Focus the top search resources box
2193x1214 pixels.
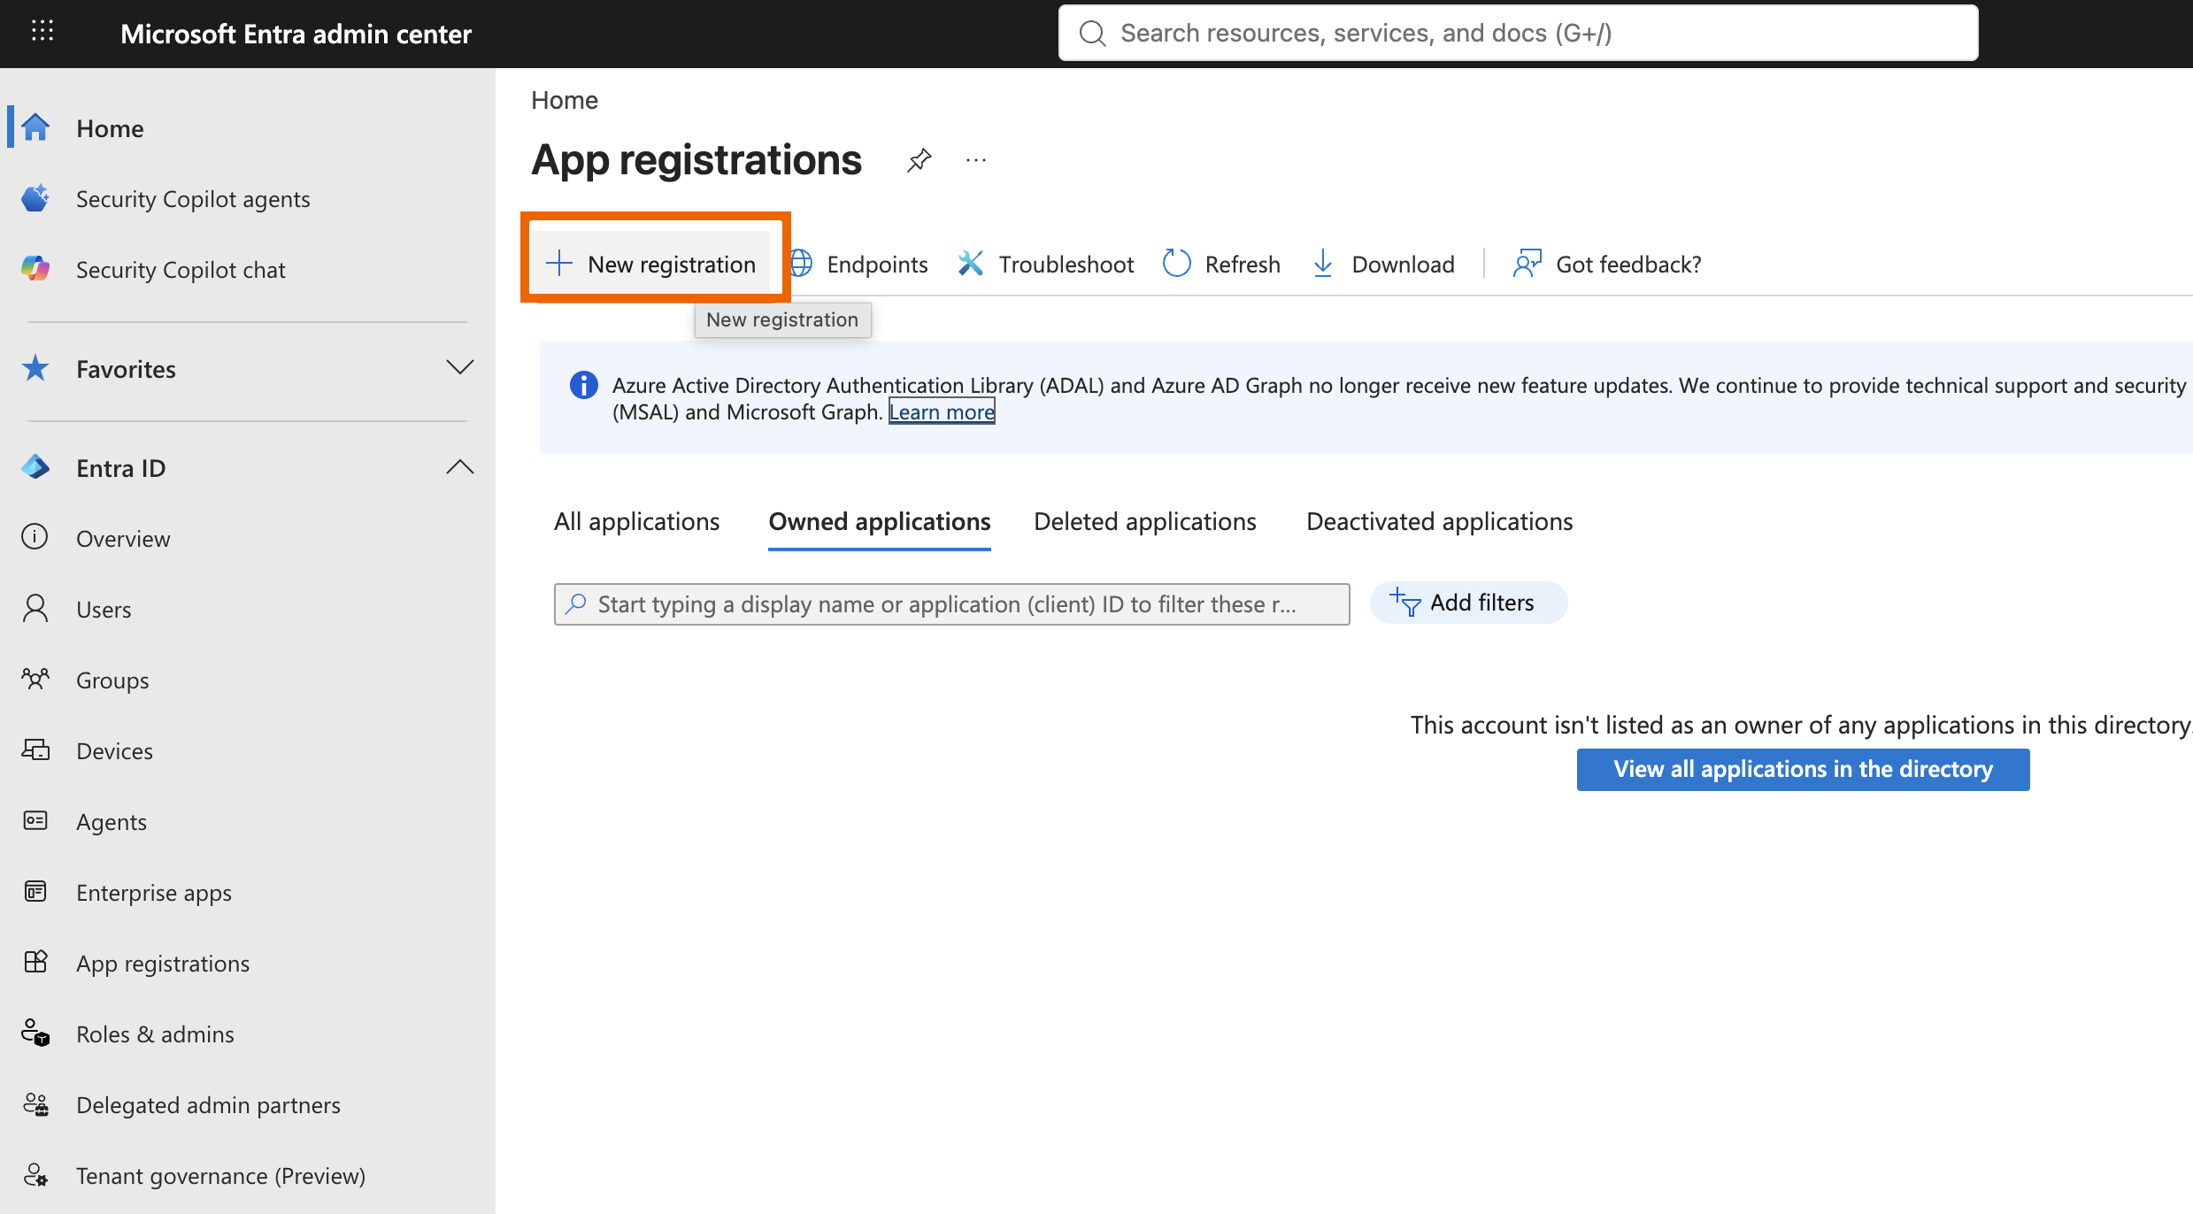(1519, 33)
